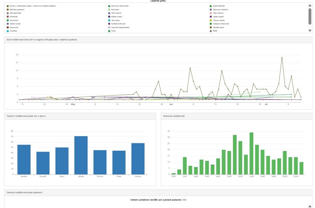Click the Ořešák černý legend label
This screenshot has width=315, height=208.
tap(218, 27)
